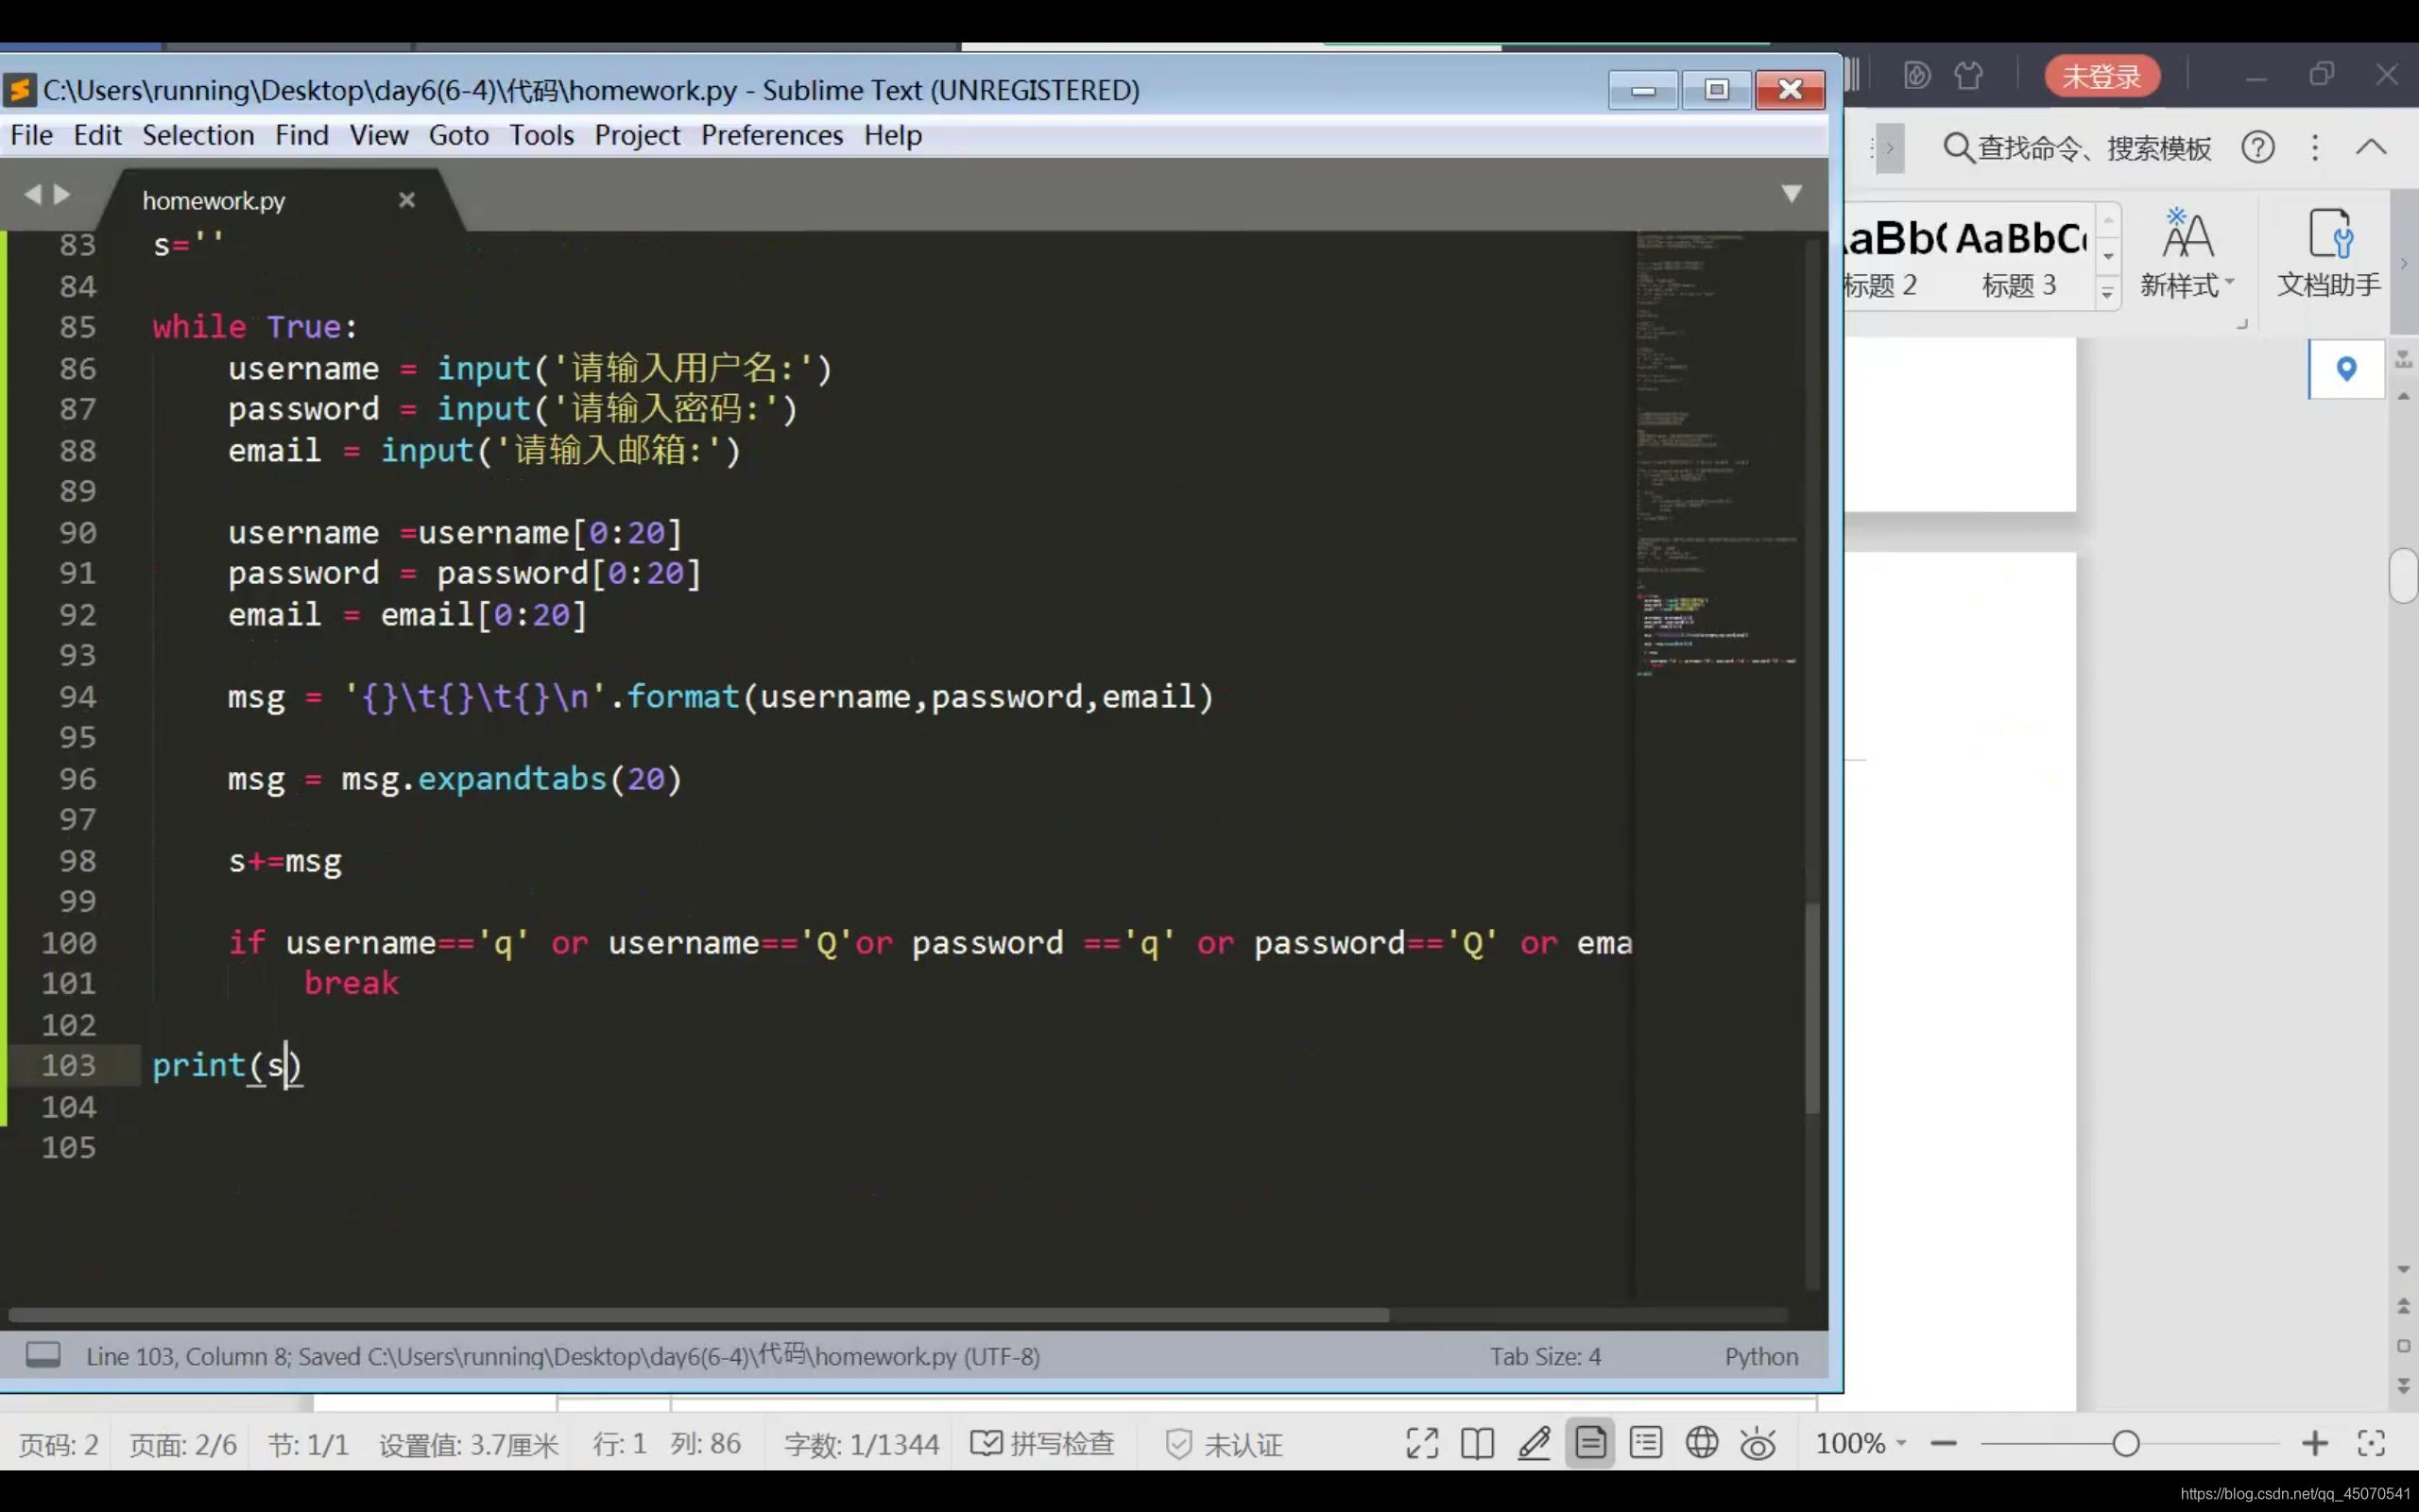The image size is (2419, 1512).
Task: Open Sublime tab list dropdown arrow
Action: 1792,193
